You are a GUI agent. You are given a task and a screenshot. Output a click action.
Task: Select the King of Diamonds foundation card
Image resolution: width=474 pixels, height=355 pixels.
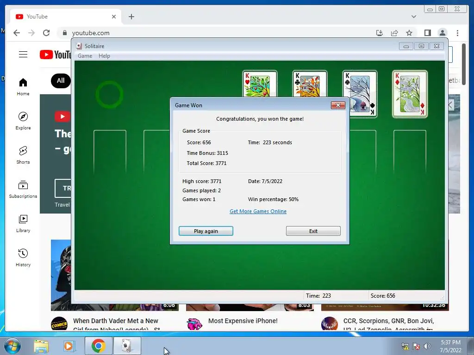410,94
